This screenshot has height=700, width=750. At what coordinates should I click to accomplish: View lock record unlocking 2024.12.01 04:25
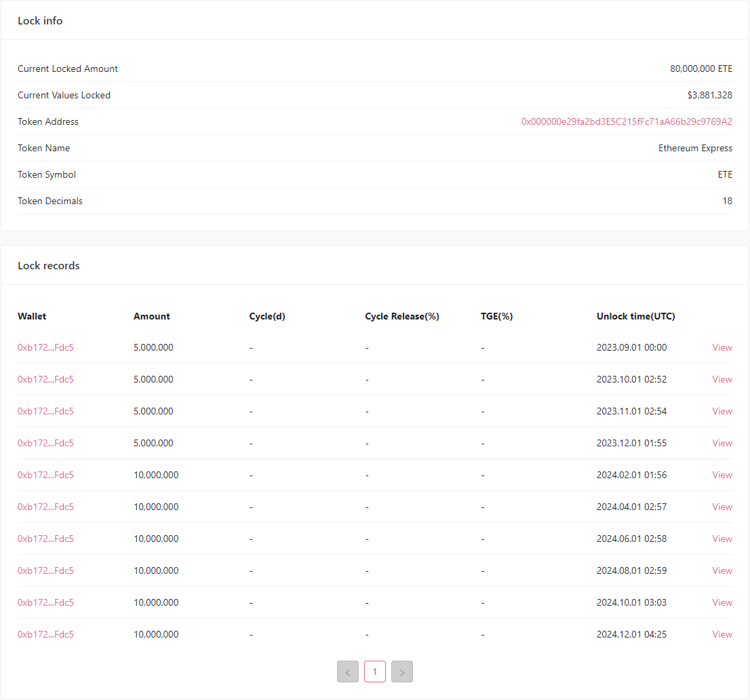point(722,634)
